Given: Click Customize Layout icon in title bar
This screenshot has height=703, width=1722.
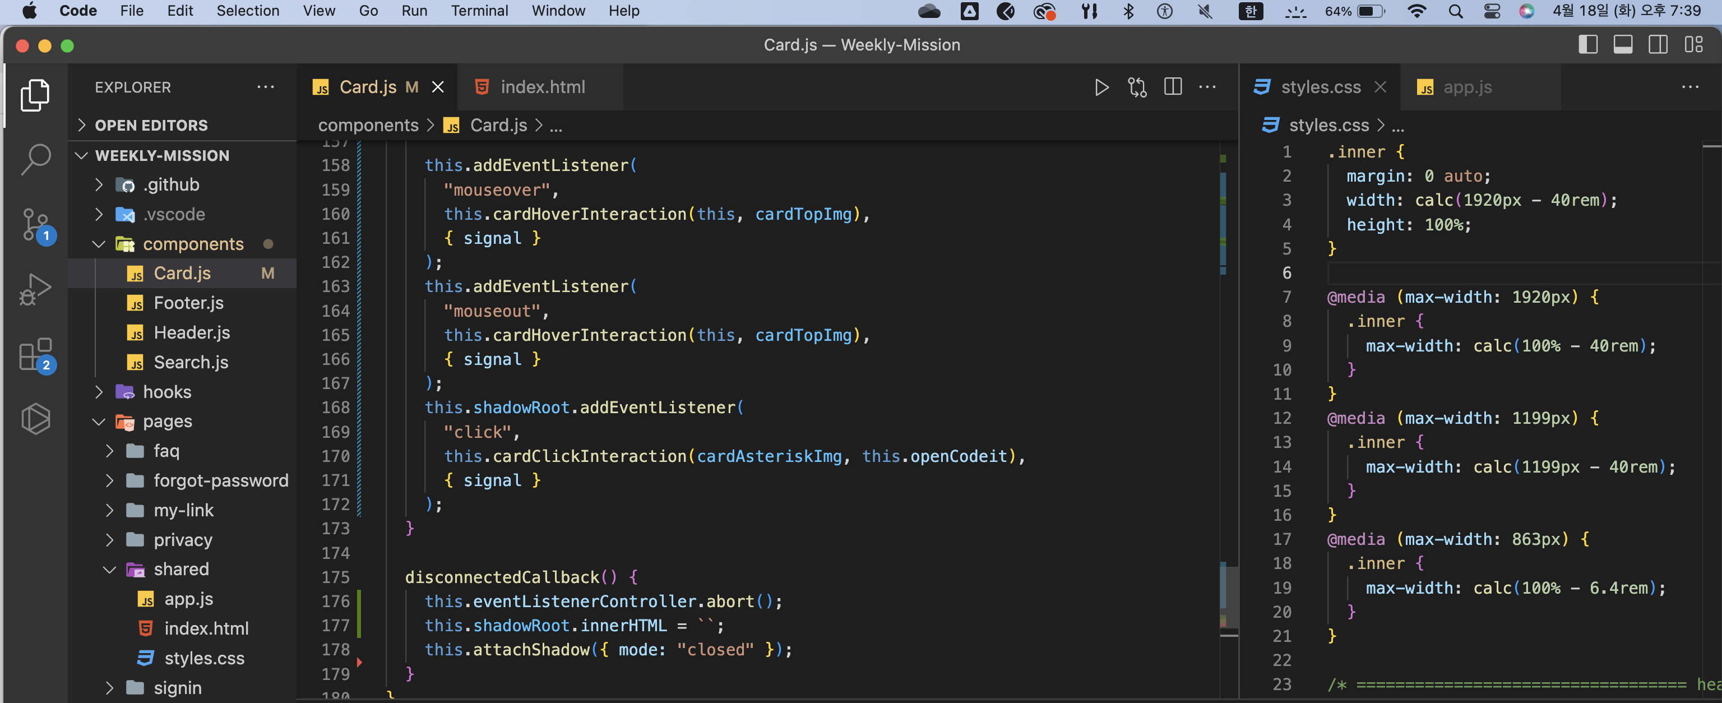Looking at the screenshot, I should 1693,45.
